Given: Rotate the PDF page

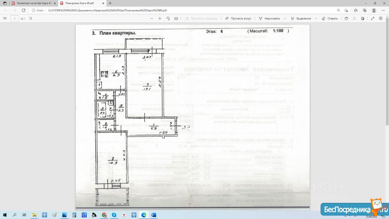Looking at the screenshot, I should click(168, 18).
